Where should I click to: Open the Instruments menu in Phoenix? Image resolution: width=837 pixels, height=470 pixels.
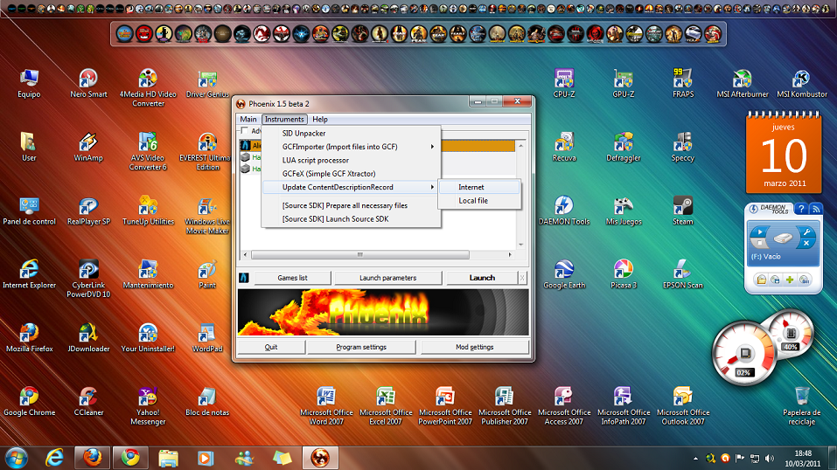pyautogui.click(x=284, y=119)
